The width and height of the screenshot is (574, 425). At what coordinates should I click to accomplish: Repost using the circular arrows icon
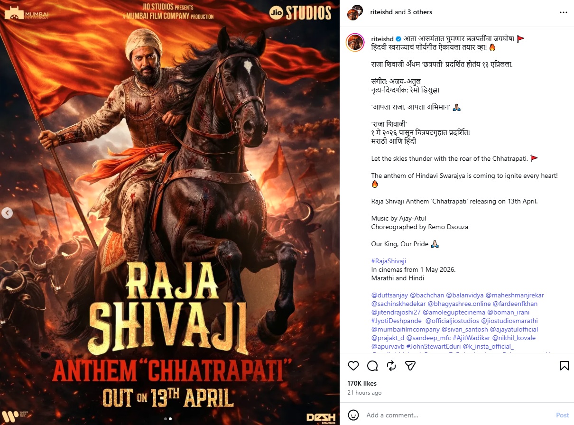point(391,366)
